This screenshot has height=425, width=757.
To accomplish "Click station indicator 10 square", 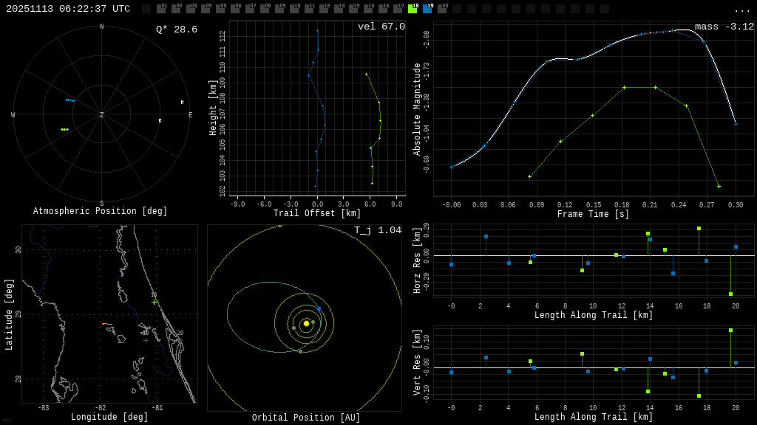I will click(x=294, y=9).
